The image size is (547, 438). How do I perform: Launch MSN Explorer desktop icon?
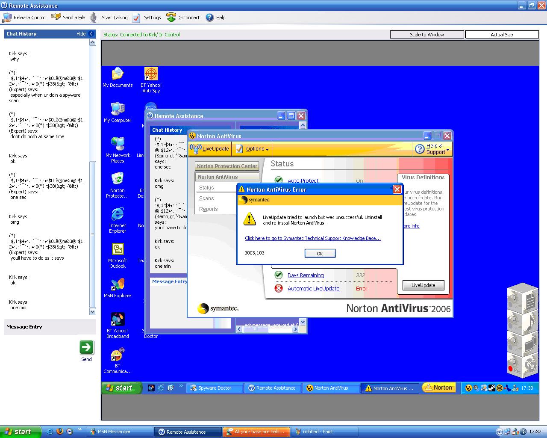click(x=118, y=288)
